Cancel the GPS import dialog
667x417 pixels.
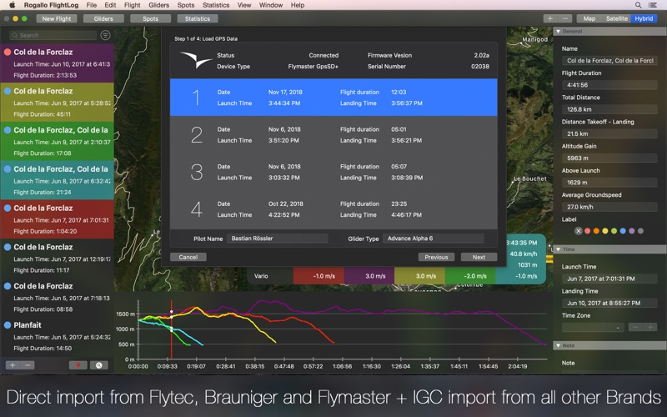click(188, 257)
